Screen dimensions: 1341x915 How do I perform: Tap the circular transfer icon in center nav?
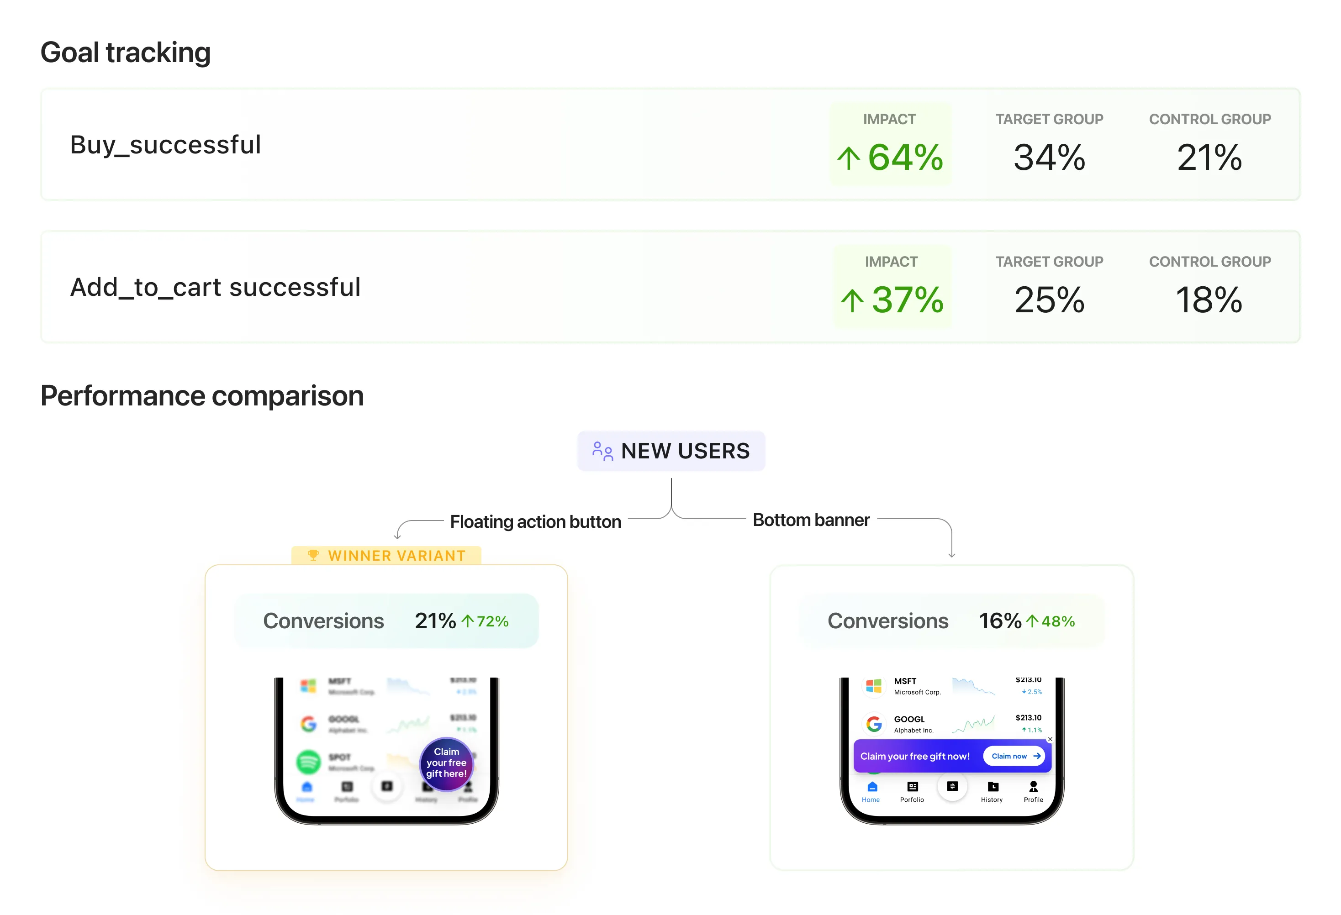952,786
